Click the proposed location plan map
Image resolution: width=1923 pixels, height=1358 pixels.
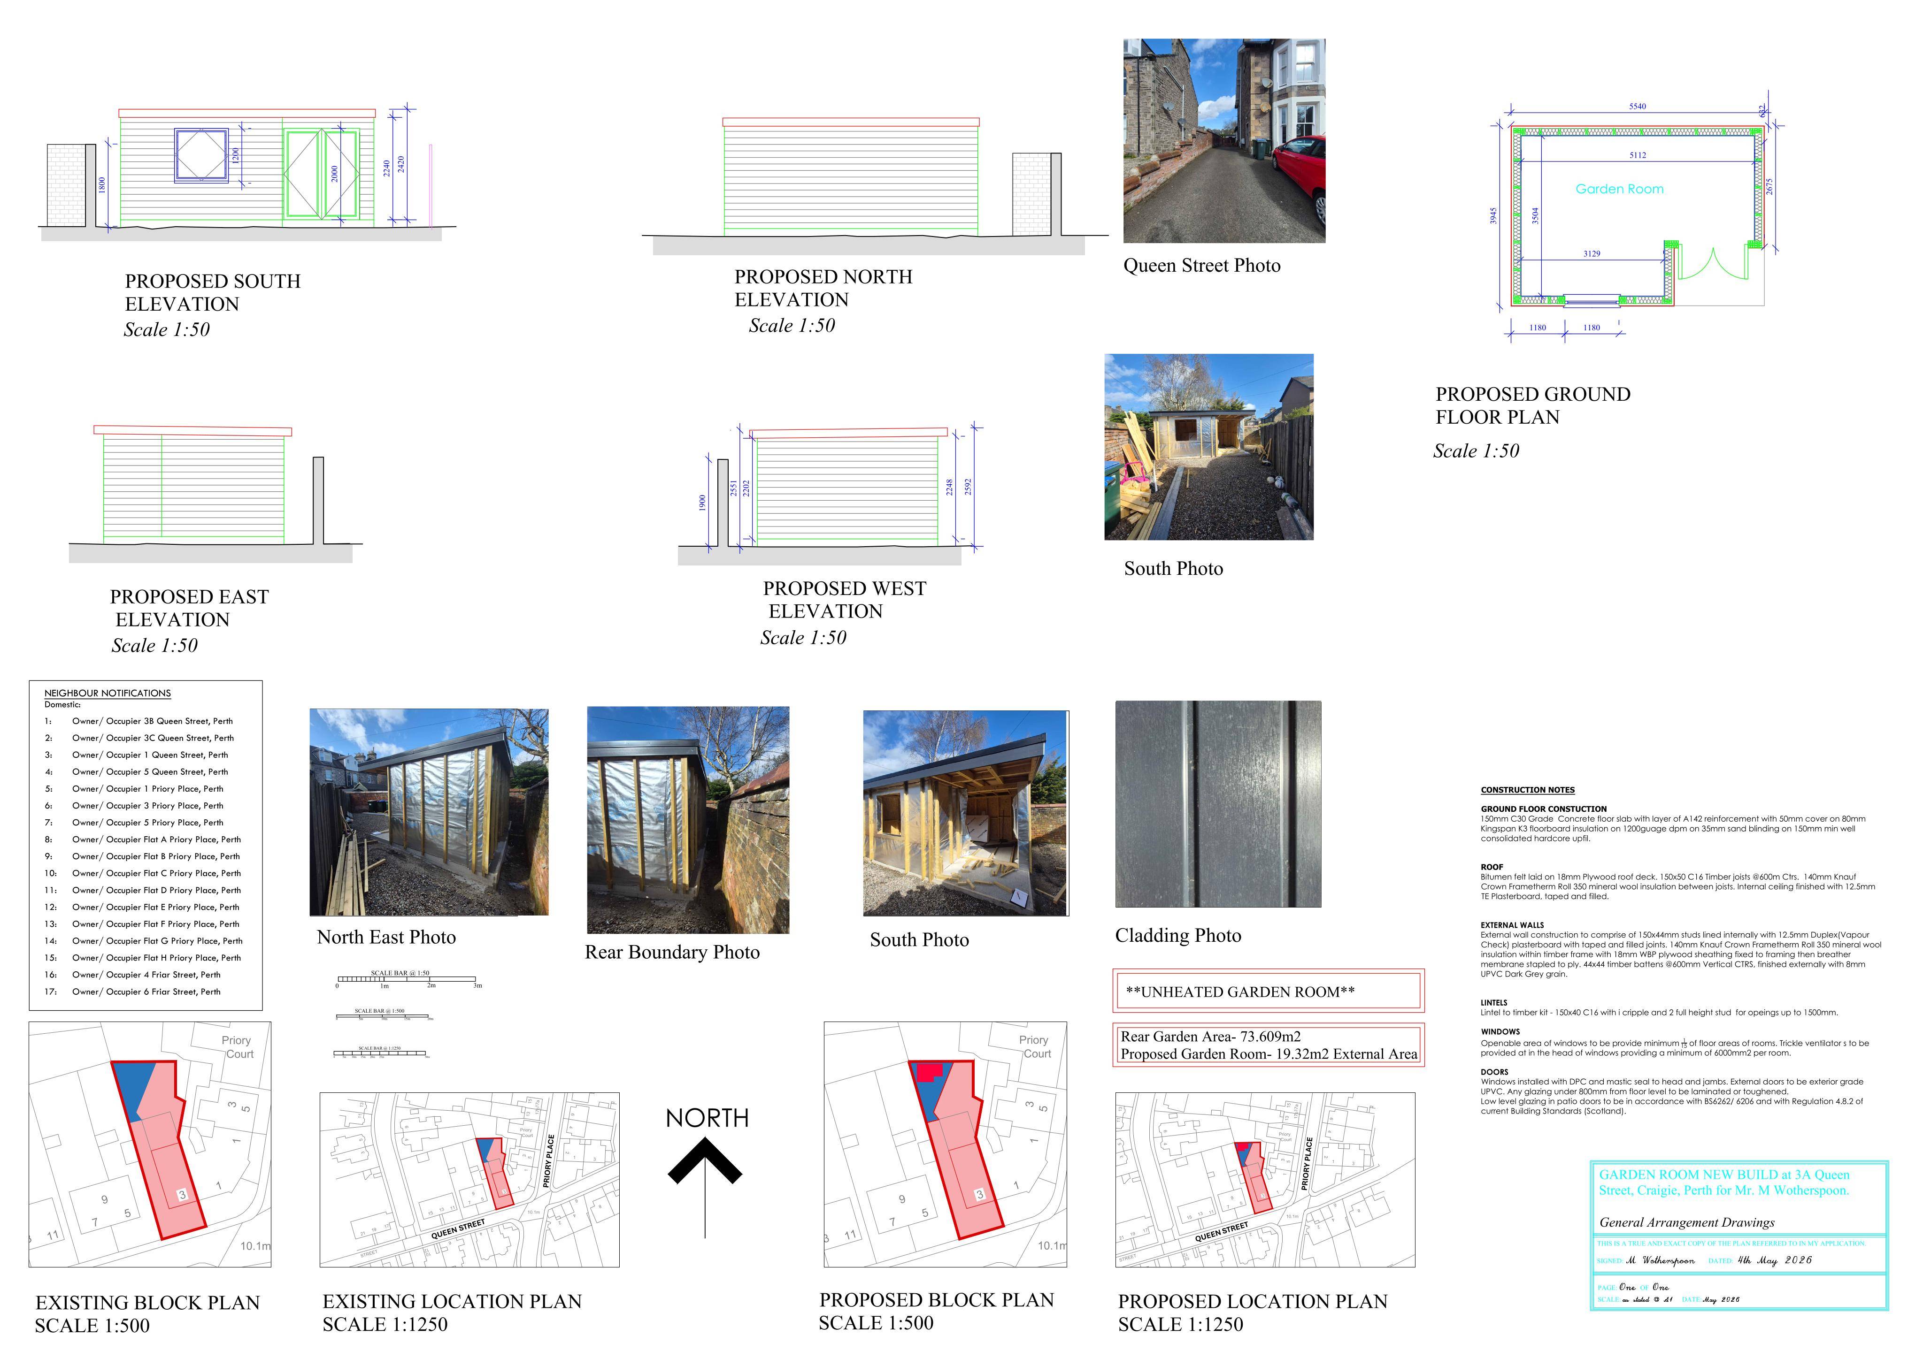[1265, 1180]
